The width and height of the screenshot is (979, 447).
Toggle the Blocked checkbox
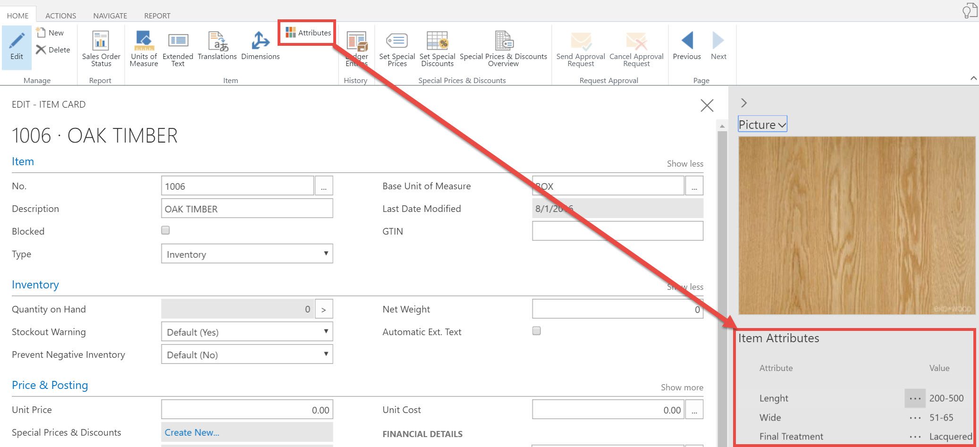pyautogui.click(x=165, y=230)
